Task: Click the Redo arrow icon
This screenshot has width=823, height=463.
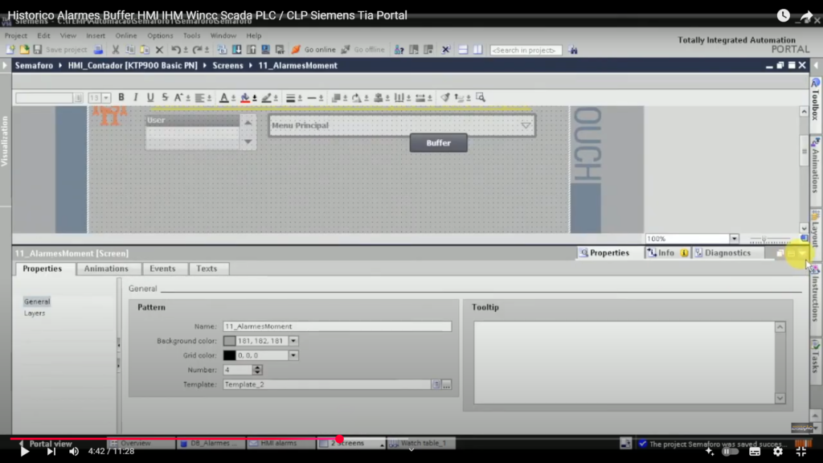Action: [x=198, y=50]
